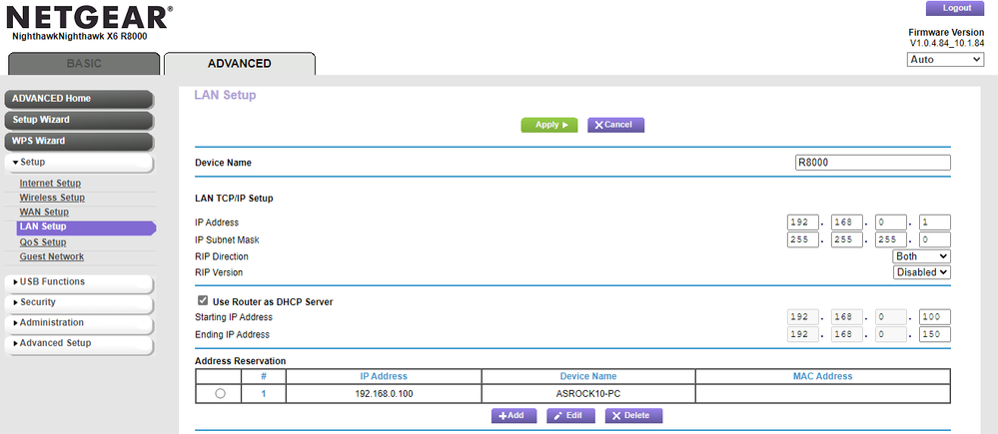Open the Auto language dropdown
The image size is (998, 434).
[x=944, y=60]
